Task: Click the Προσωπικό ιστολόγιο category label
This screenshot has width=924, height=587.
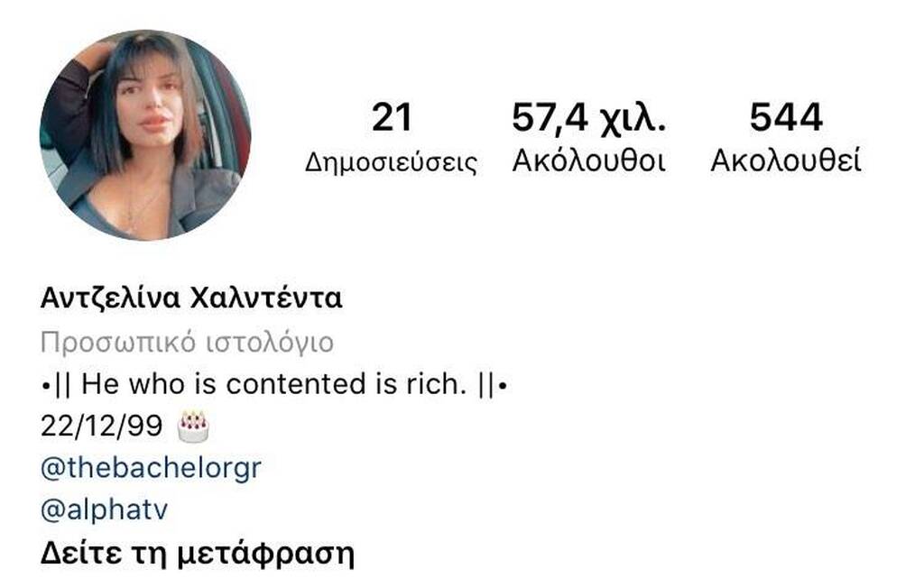Action: [187, 342]
